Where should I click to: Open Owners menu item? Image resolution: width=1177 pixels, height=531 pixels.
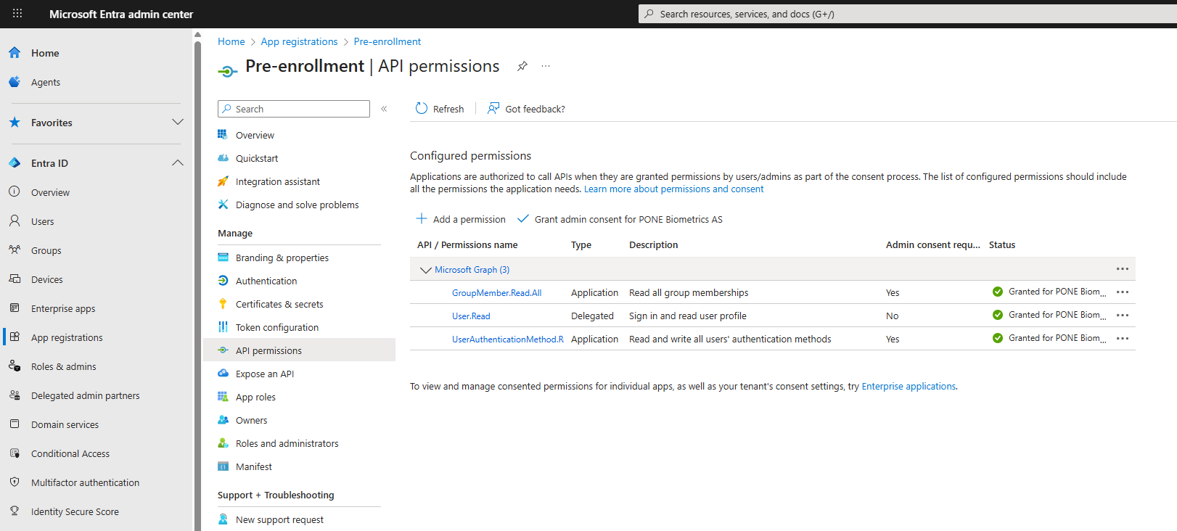[x=251, y=420]
